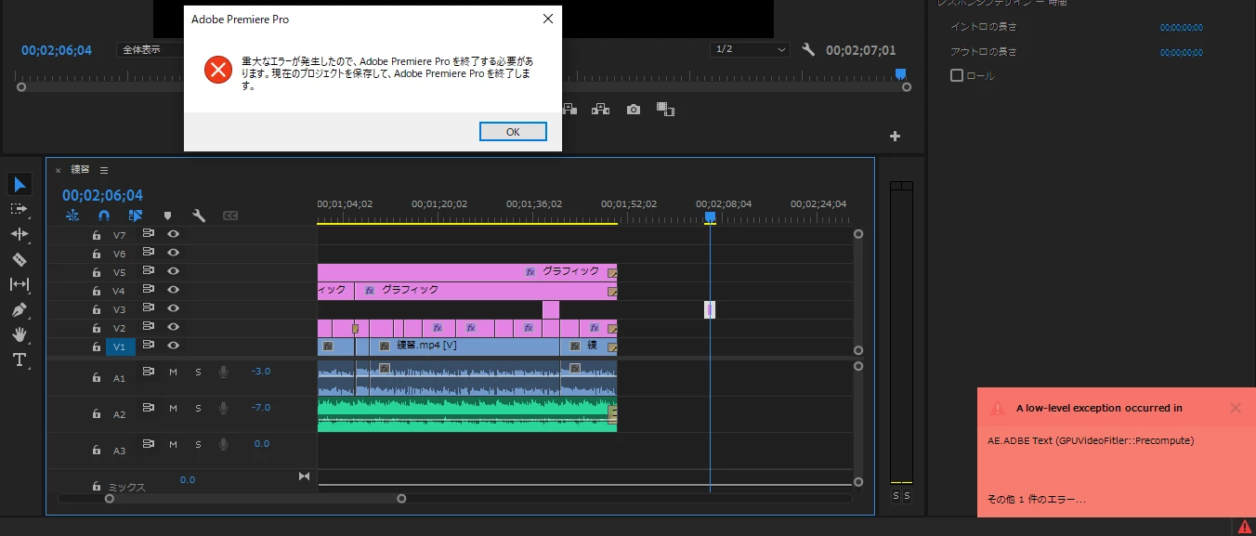The height and width of the screenshot is (536, 1256).
Task: Enable voice-over record on track A1
Action: tap(223, 372)
